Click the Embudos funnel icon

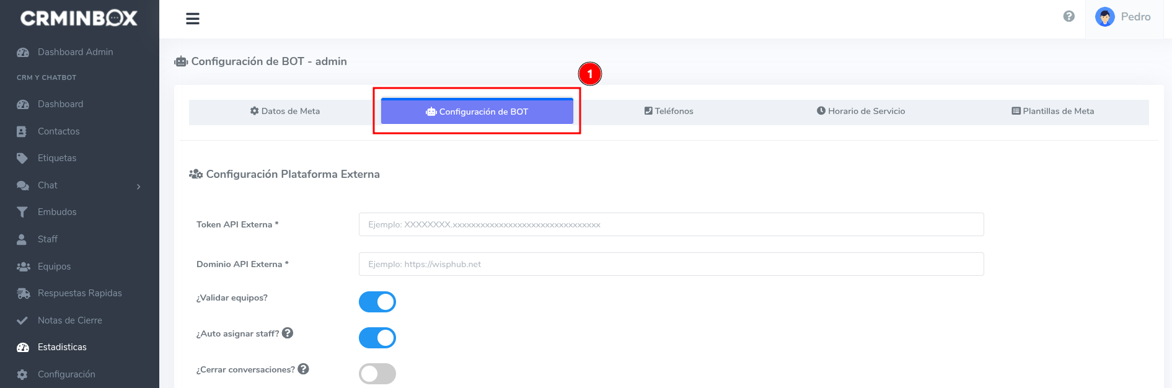point(22,212)
